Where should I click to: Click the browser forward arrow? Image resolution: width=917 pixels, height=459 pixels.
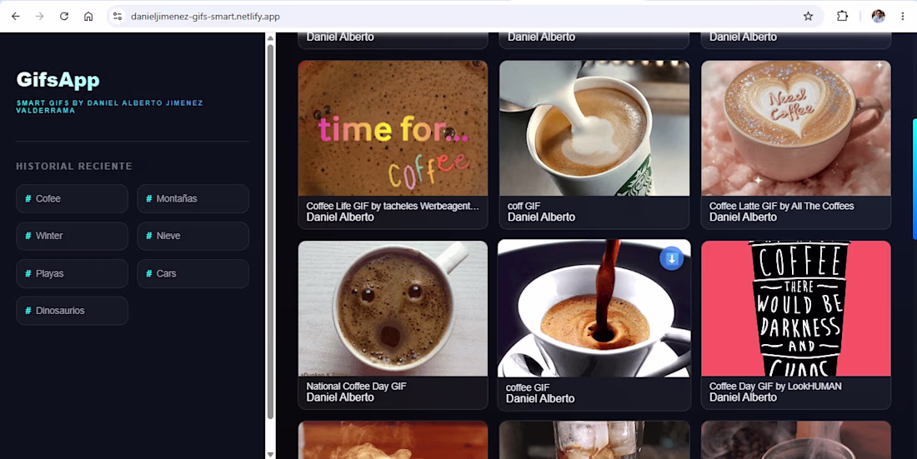tap(40, 17)
